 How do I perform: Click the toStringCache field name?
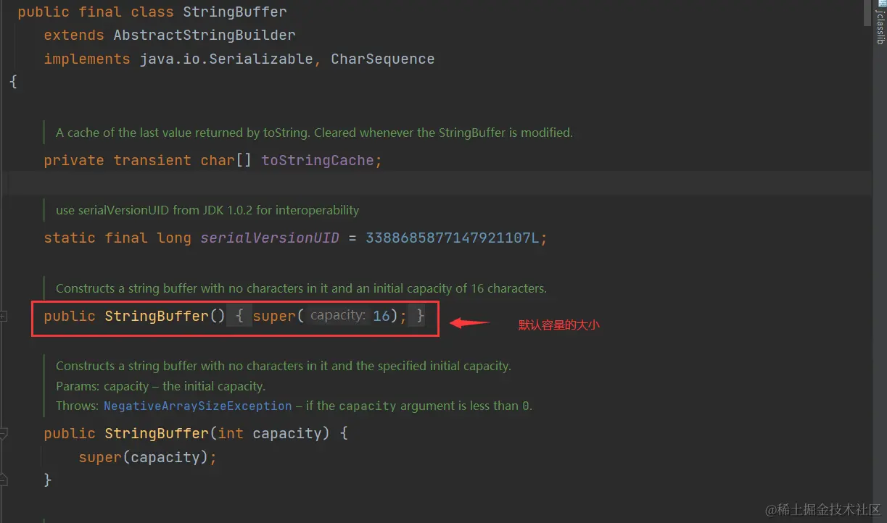tap(318, 161)
